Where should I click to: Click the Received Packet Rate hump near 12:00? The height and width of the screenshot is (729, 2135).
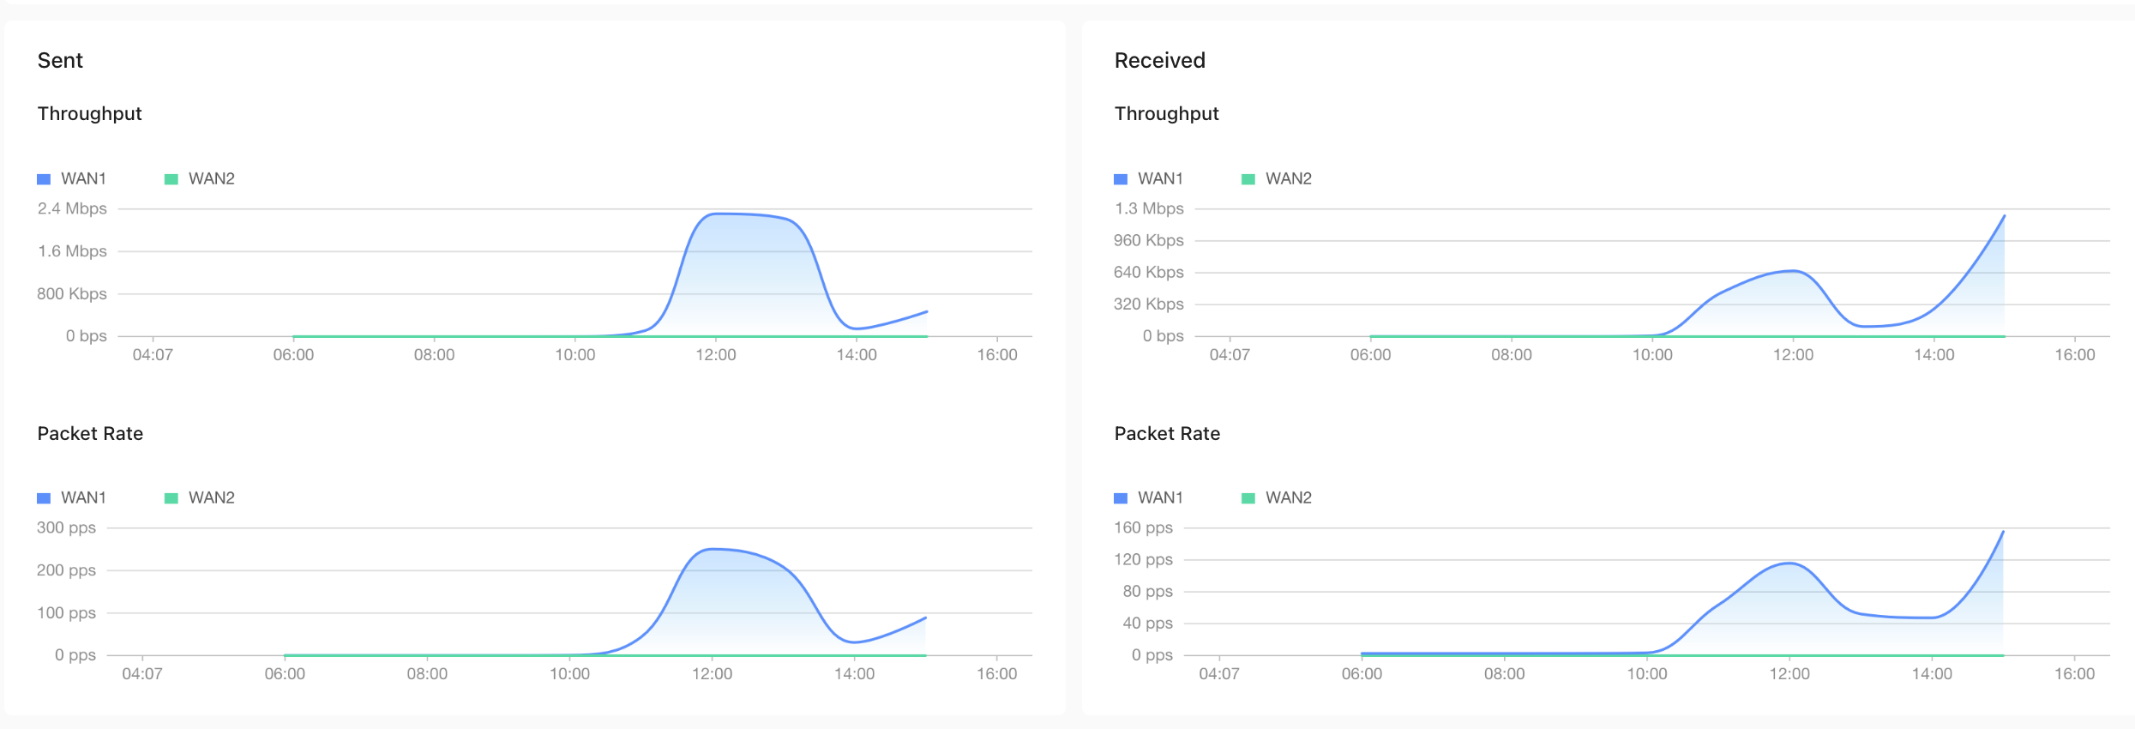tap(1789, 563)
